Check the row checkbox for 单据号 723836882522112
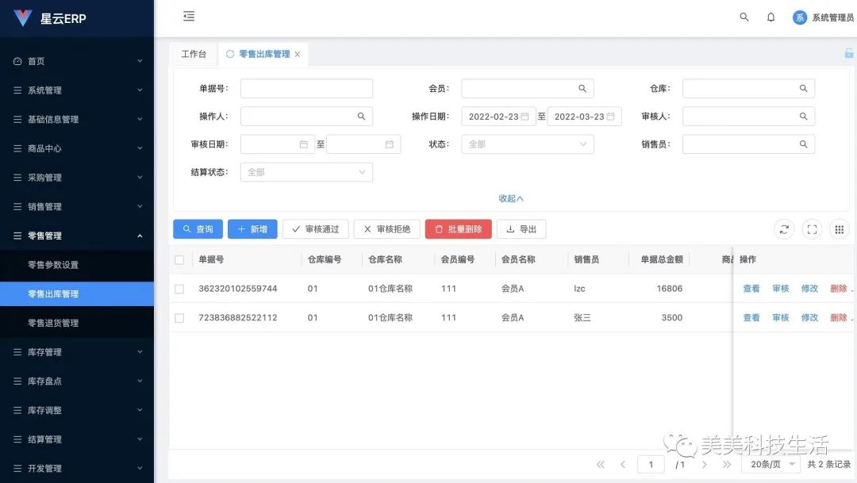 point(179,317)
